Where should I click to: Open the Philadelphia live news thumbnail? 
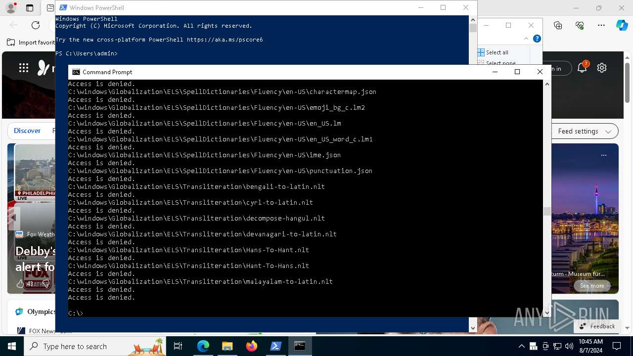pos(35,173)
